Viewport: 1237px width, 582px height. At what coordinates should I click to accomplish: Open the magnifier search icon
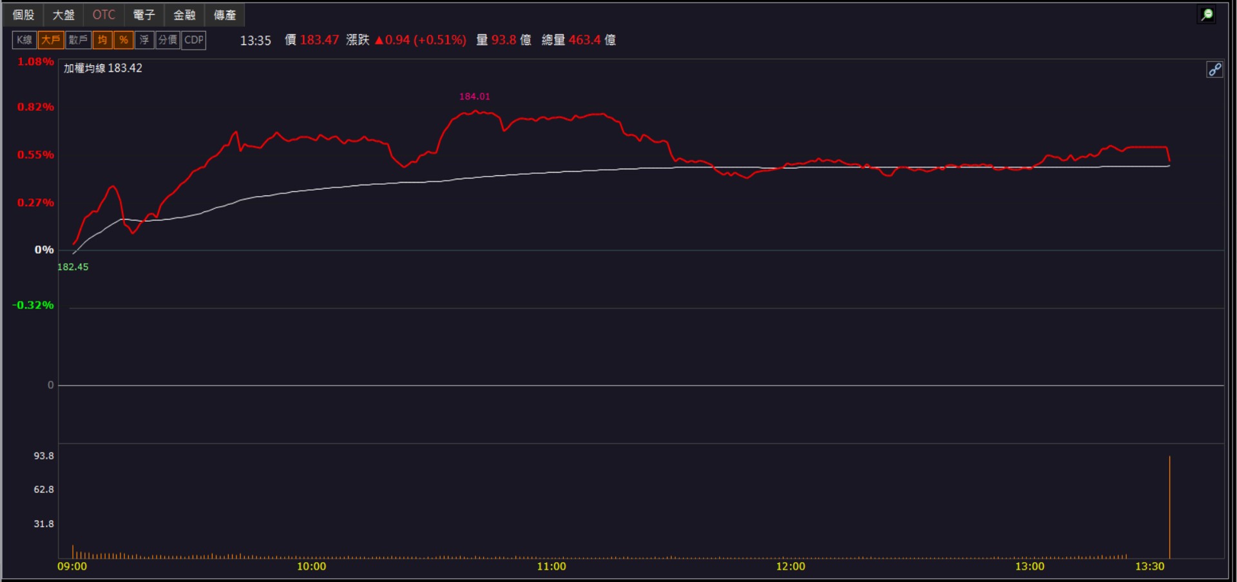[x=1207, y=15]
